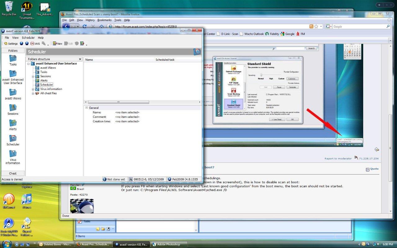Open Firefox tab list dropdown arrow
Screen dimensions: 397x248
(390, 41)
